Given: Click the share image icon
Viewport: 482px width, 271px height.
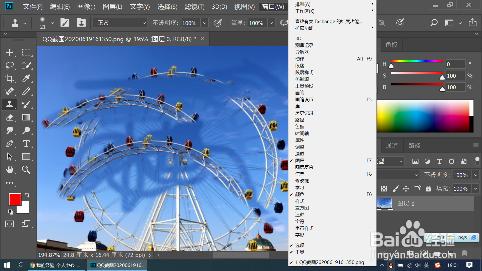Looking at the screenshot, I should click(x=473, y=22).
